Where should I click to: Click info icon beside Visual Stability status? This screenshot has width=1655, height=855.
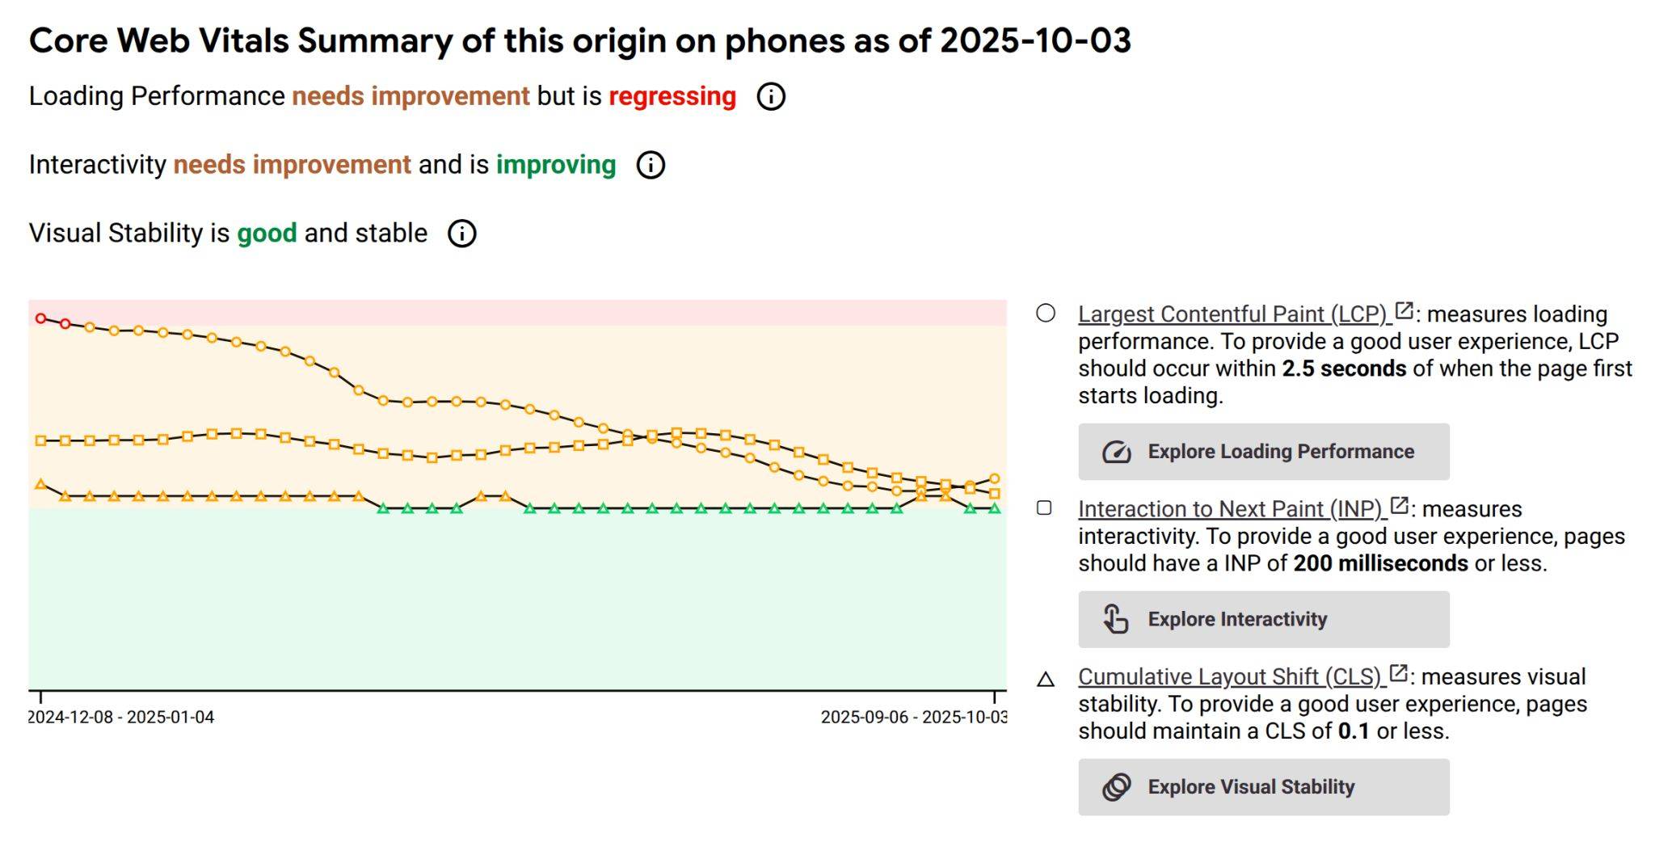click(462, 234)
